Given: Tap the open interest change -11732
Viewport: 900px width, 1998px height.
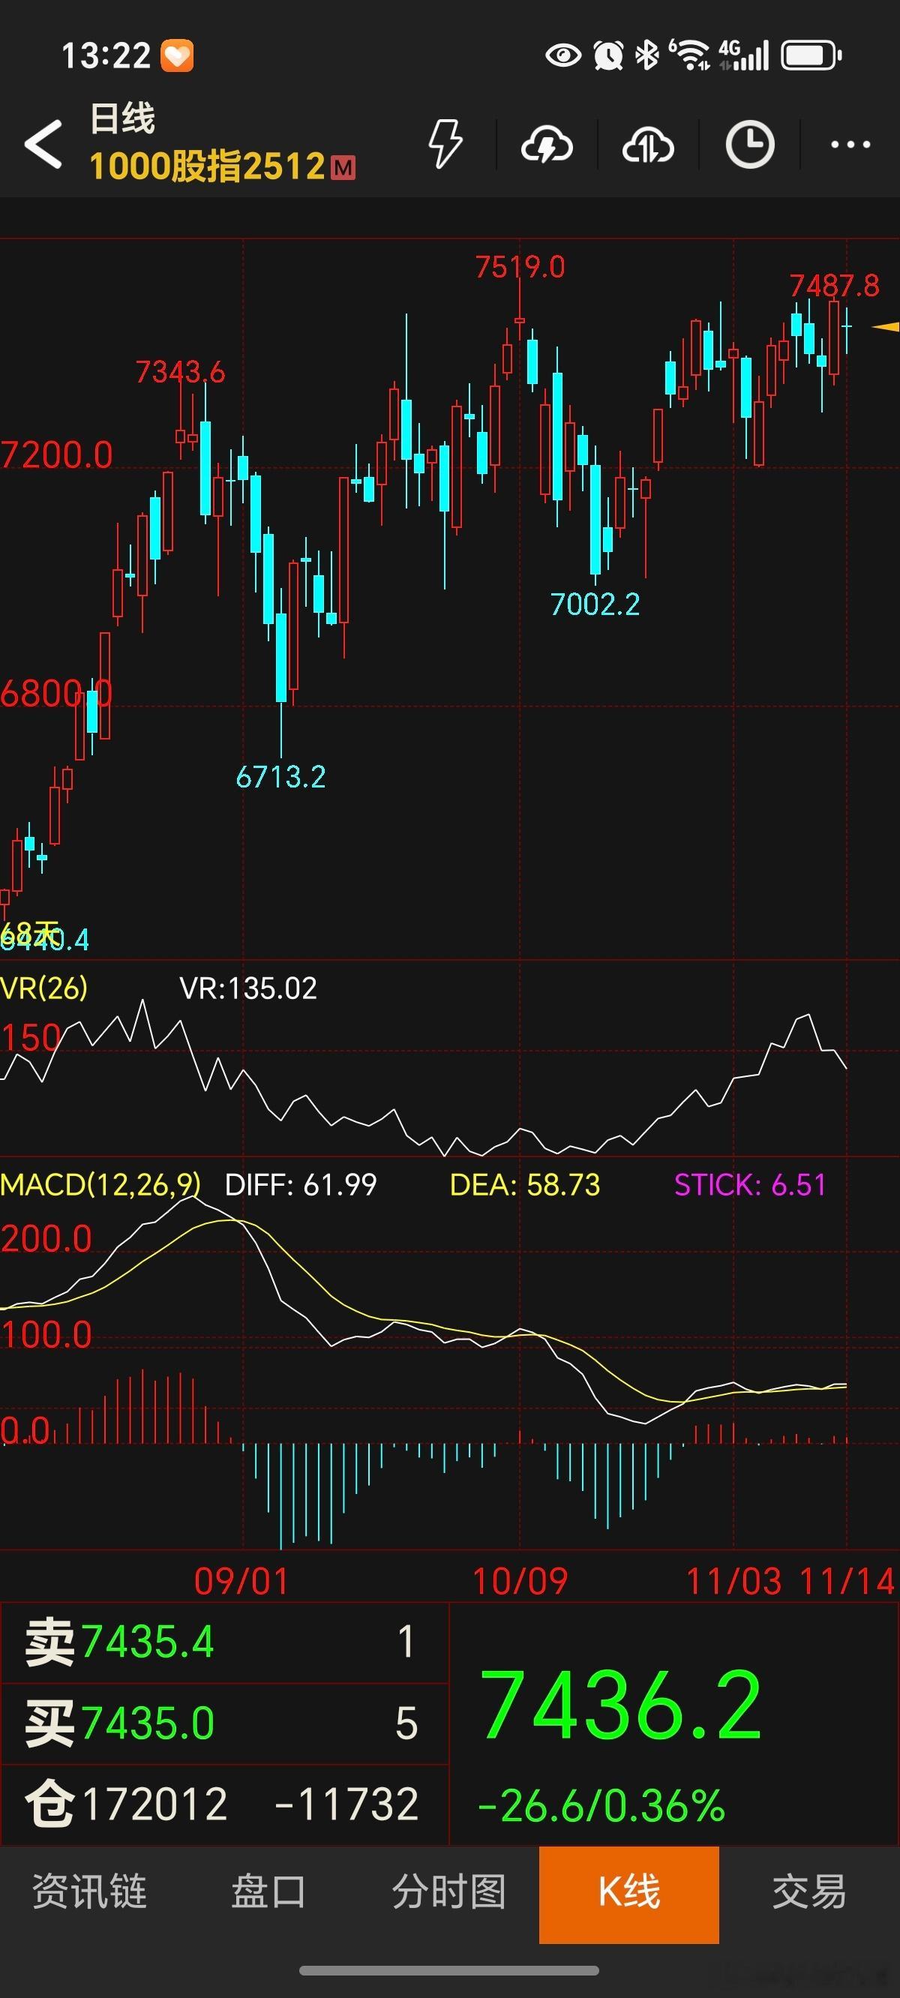Looking at the screenshot, I should pos(346,1804).
